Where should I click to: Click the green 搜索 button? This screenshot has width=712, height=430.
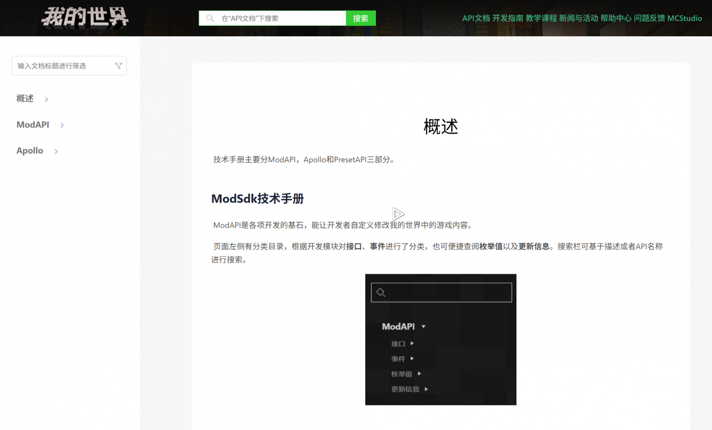click(x=361, y=18)
